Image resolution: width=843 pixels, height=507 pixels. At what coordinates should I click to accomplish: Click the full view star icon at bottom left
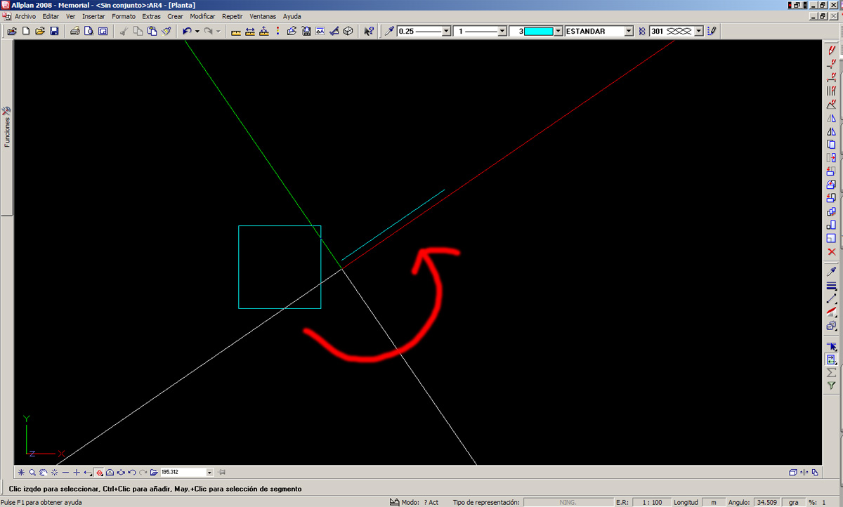[21, 473]
